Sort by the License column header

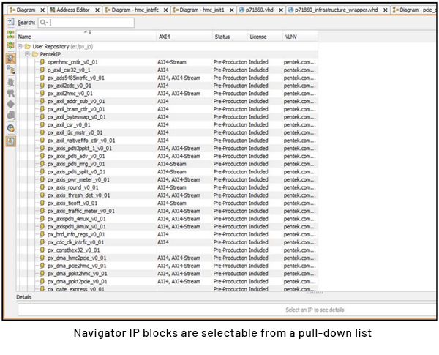(265, 37)
